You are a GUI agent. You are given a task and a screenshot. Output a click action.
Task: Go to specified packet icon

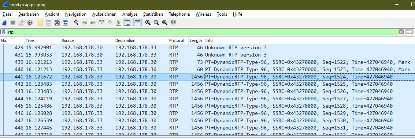point(101,23)
